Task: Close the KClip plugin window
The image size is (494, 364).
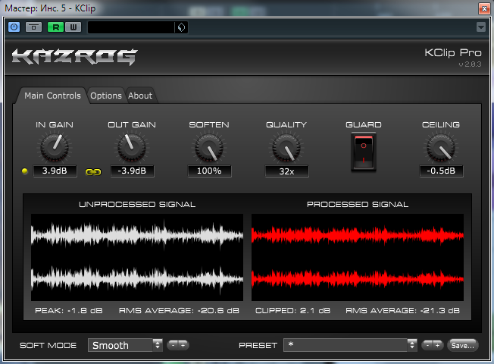Action: pyautogui.click(x=484, y=8)
